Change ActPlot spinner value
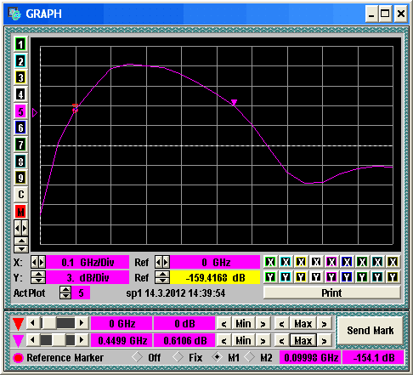Viewport: 413px width, 375px height. [x=65, y=293]
